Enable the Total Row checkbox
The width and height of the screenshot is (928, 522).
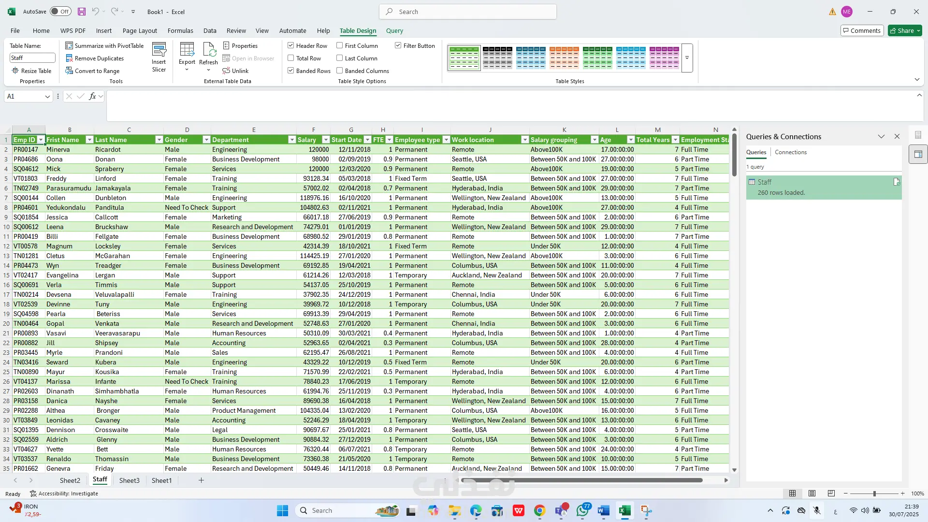(x=291, y=58)
